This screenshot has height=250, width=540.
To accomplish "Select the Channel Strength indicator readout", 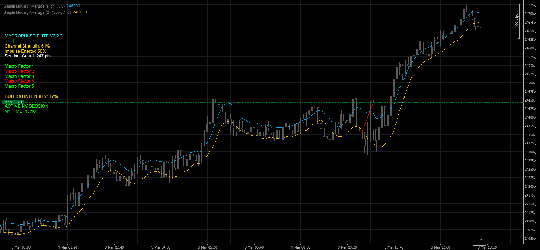I will pos(27,46).
